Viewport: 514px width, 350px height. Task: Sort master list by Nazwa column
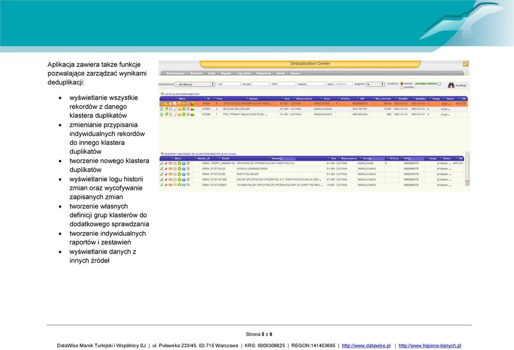(x=253, y=99)
